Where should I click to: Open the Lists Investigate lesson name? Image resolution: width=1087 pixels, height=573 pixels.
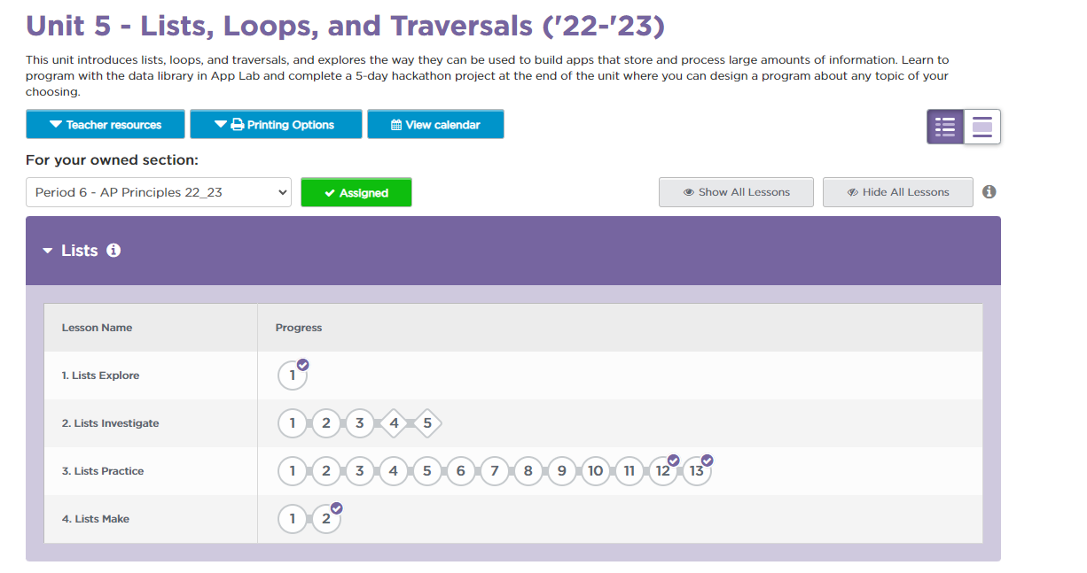pos(110,423)
